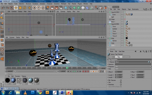Open User Data menu in Attributes
Image resolution: width=152 pixels, height=95 pixels.
(122, 51)
